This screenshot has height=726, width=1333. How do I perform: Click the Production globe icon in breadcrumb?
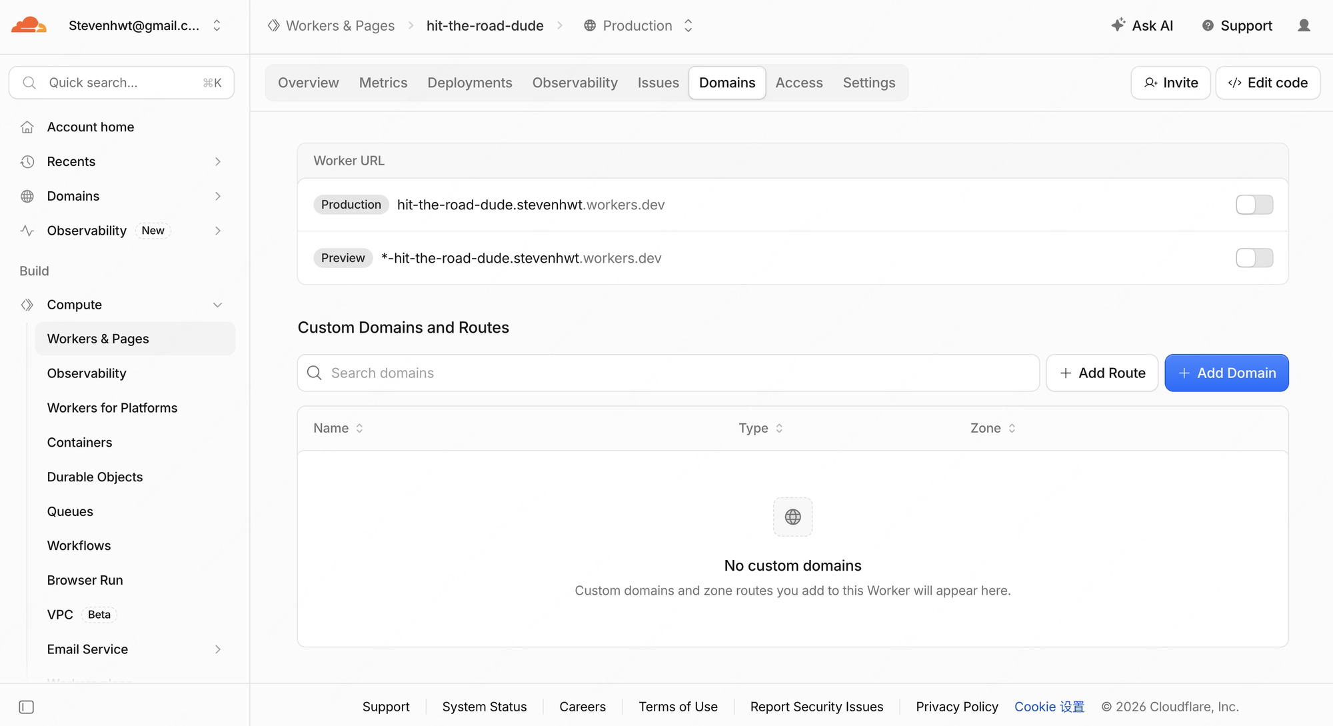[x=590, y=25]
